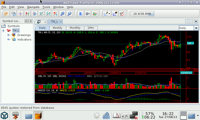Open the File menu
Image resolution: width=200 pixels, height=120 pixels.
point(4,7)
